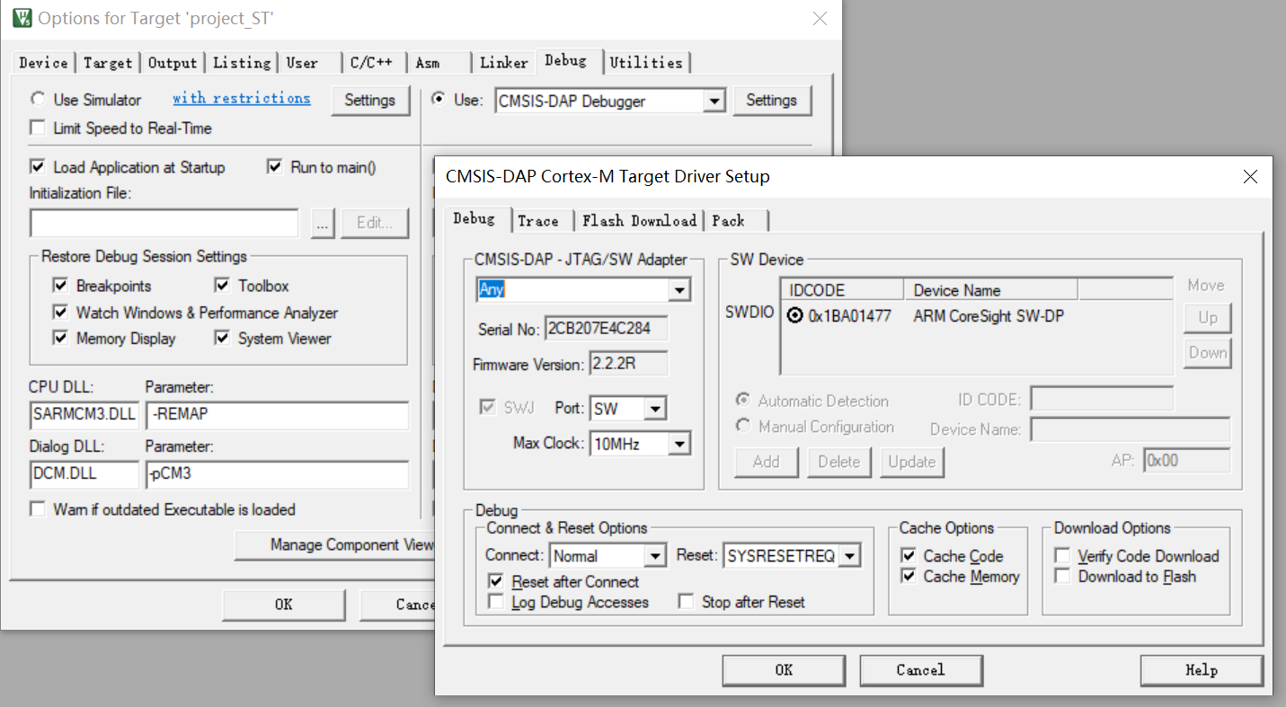Viewport: 1286px width, 707px height.
Task: Open the Port dropdown showing SW
Action: click(655, 410)
